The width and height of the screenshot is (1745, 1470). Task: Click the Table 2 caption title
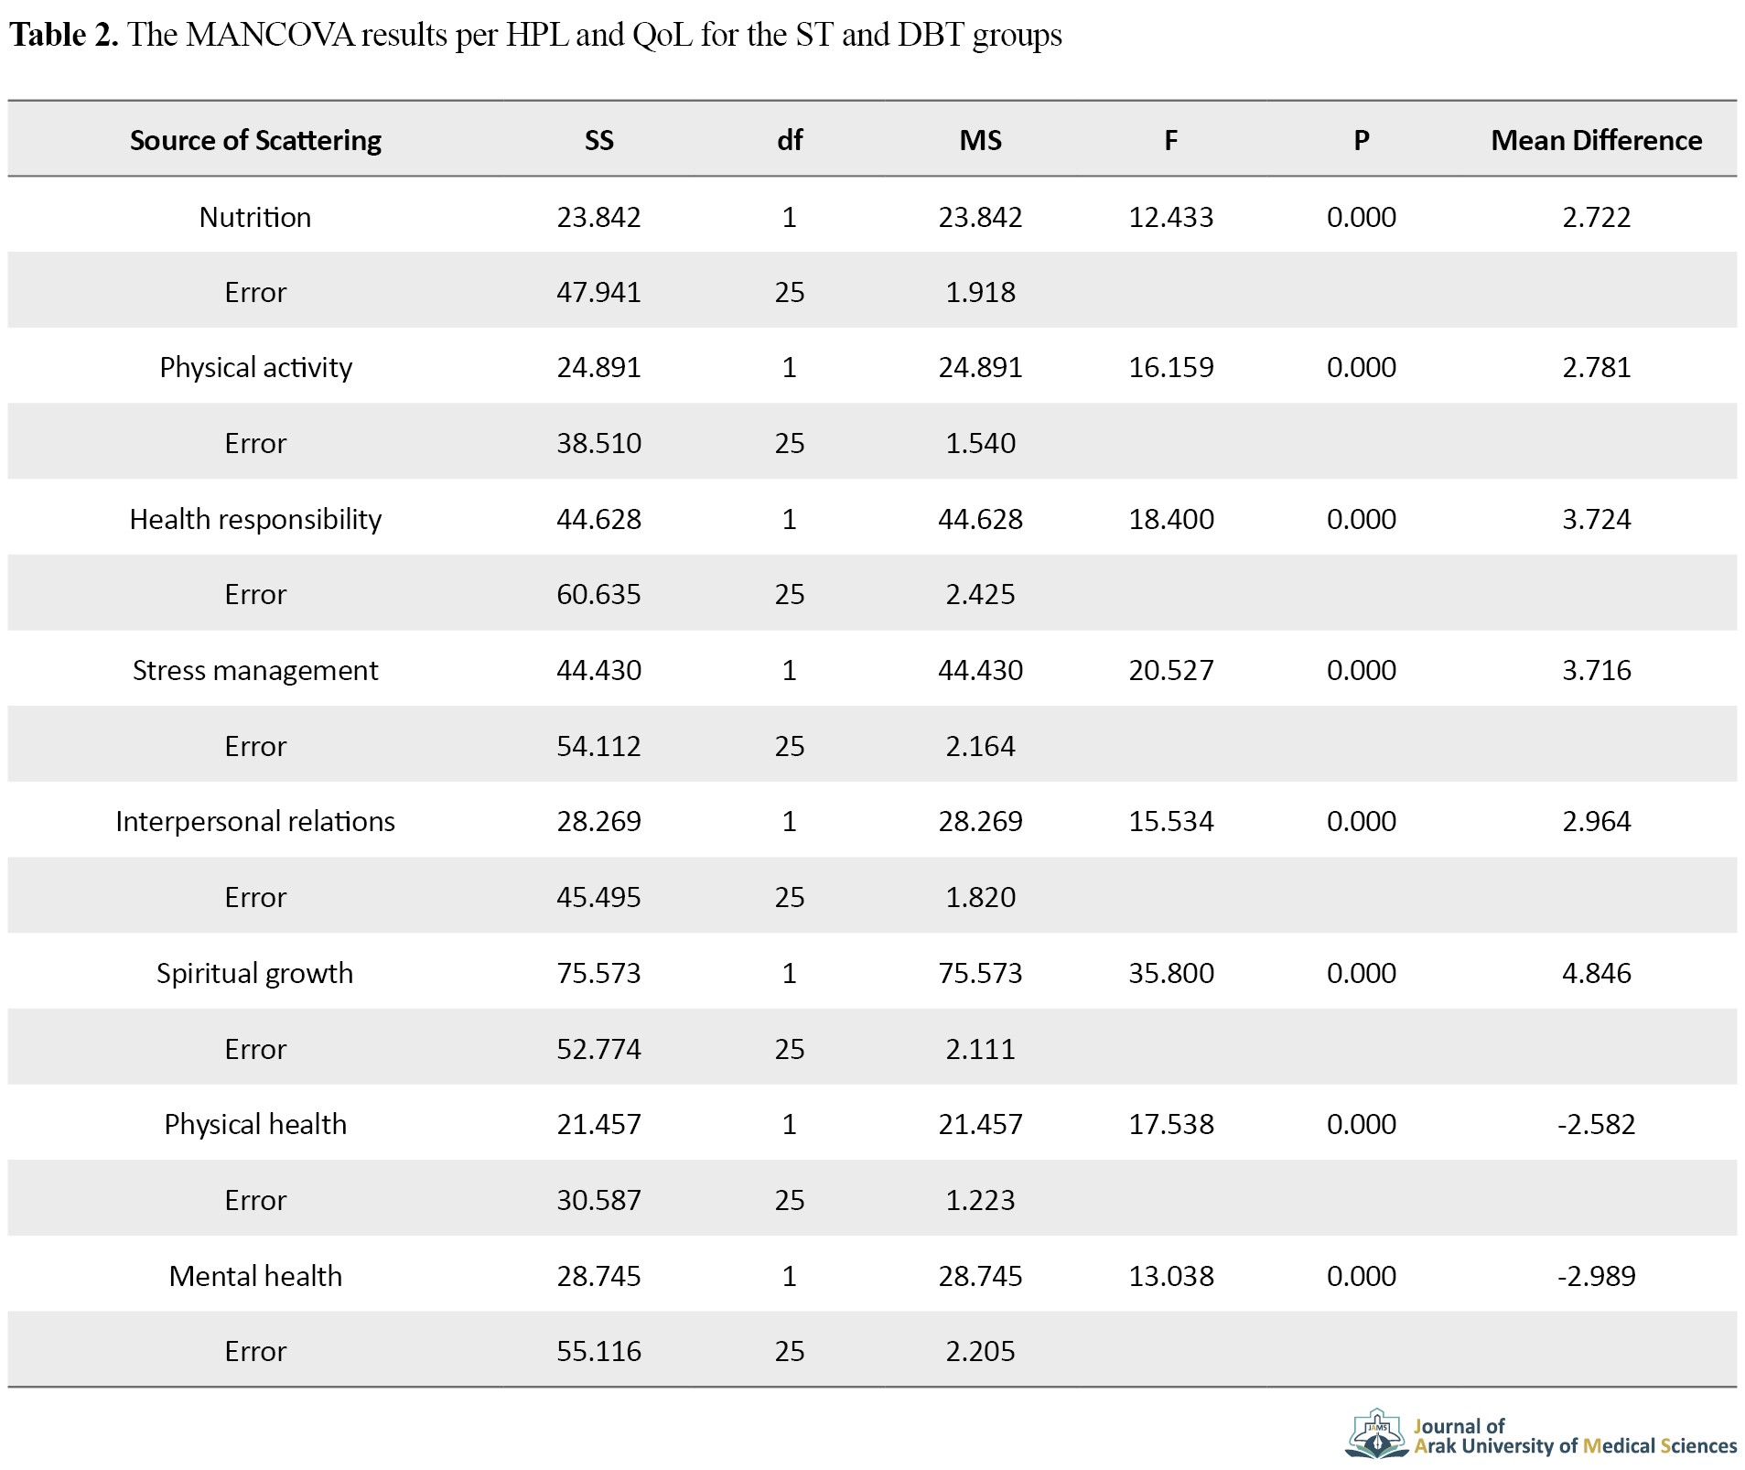[x=535, y=35]
